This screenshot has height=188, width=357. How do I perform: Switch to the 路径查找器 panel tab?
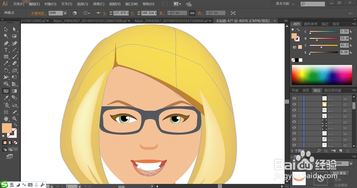pos(333,90)
